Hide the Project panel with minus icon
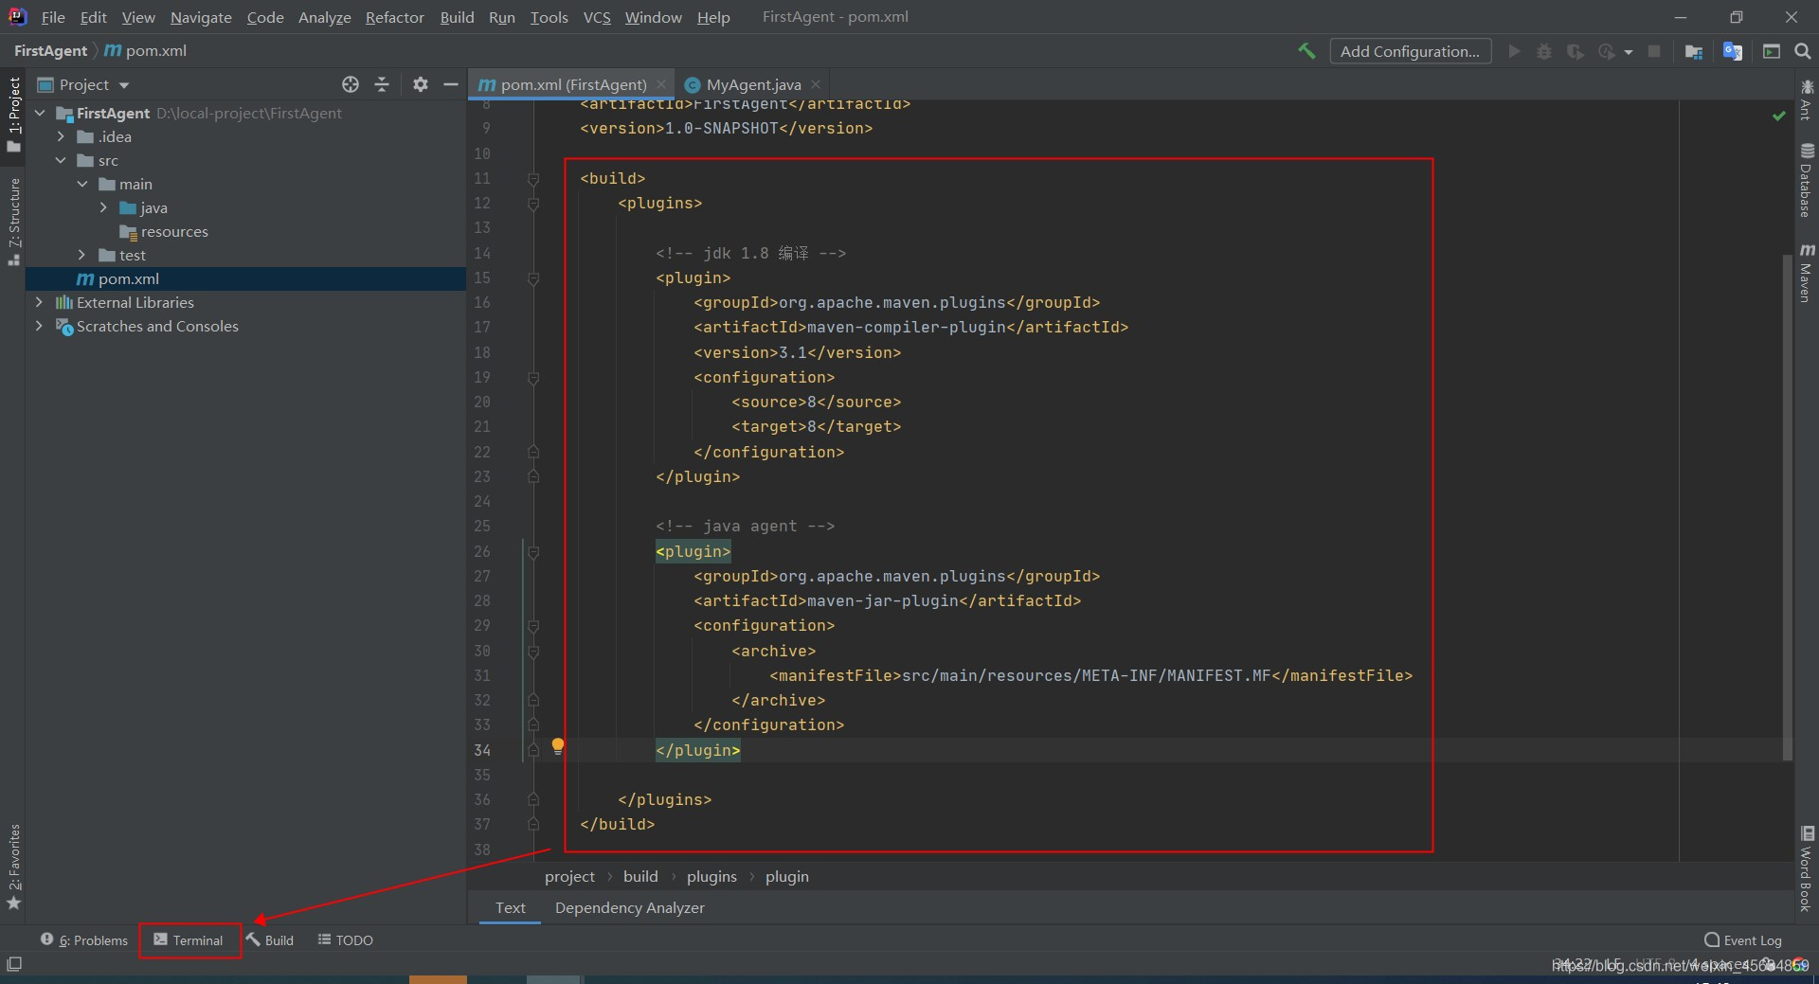1819x984 pixels. tap(451, 84)
